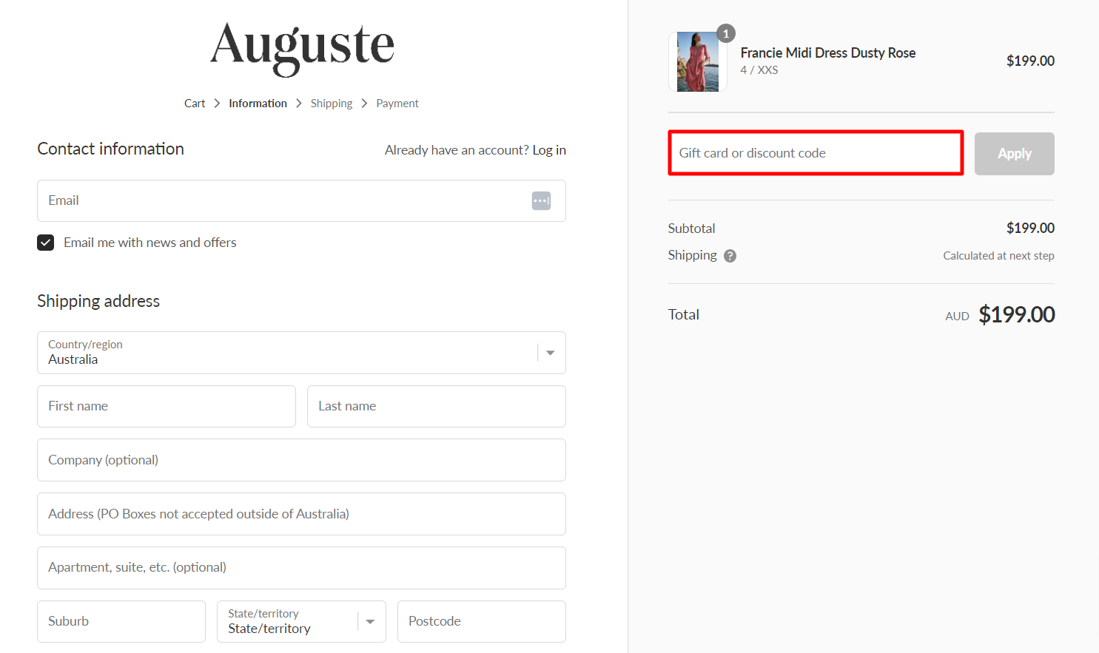
Task: Select the Payment breadcrumb step
Action: [397, 104]
